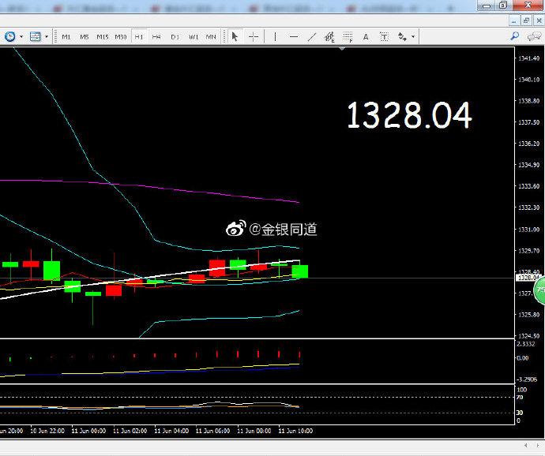Insert a text label tool
This screenshot has width=545, height=456.
click(x=384, y=36)
